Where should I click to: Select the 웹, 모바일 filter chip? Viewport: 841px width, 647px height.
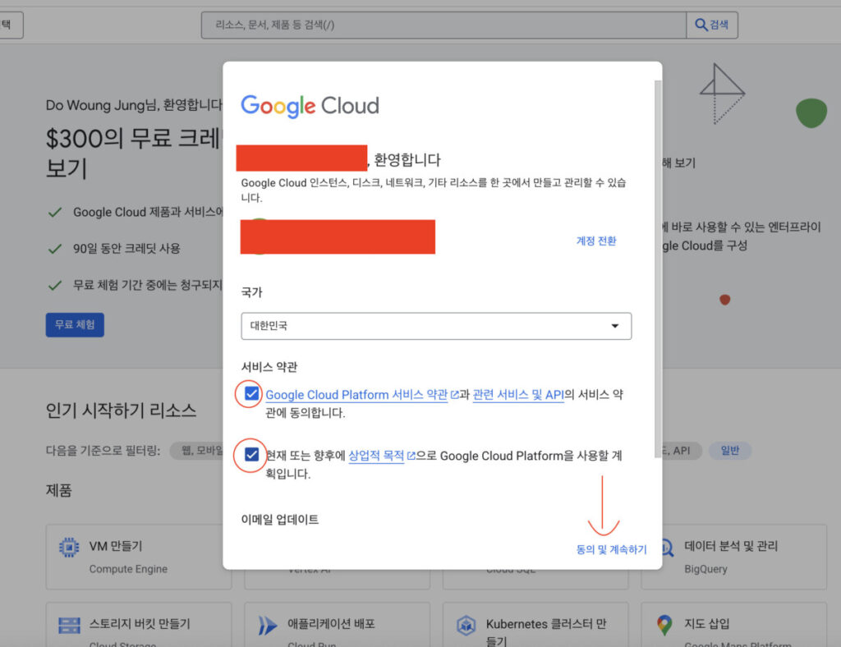pos(197,450)
